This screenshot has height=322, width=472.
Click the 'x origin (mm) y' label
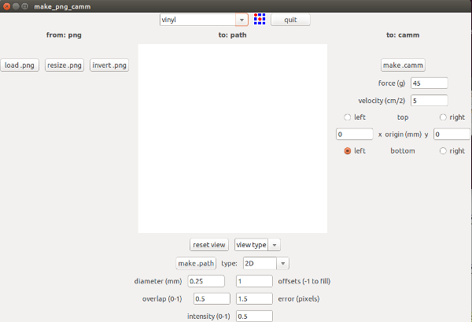(403, 135)
